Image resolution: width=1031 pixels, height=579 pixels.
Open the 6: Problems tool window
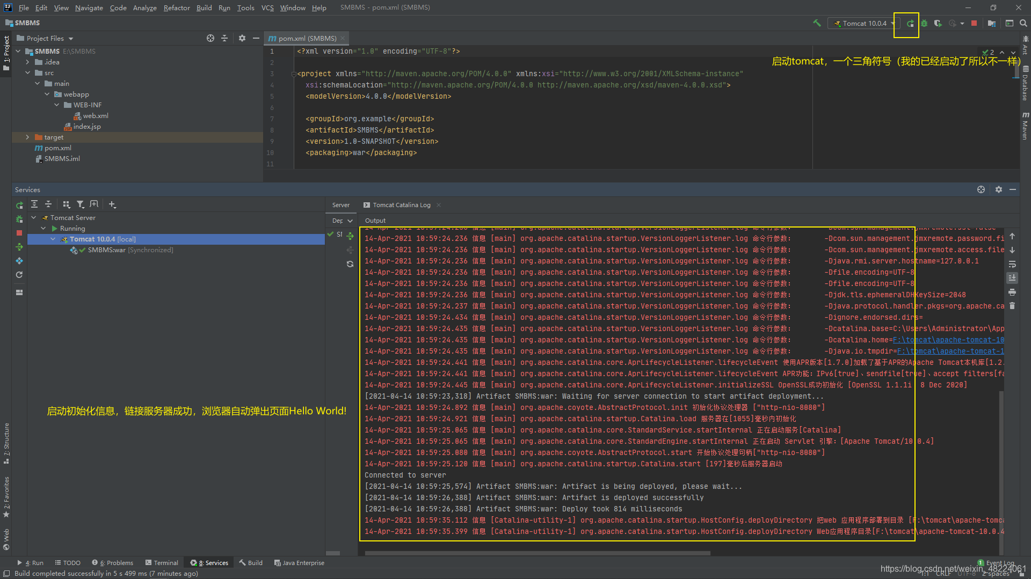[x=112, y=562]
